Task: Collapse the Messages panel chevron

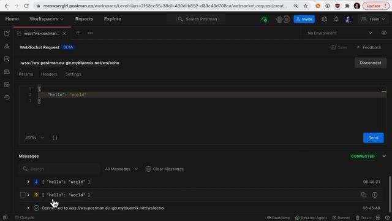Action: click(x=384, y=156)
